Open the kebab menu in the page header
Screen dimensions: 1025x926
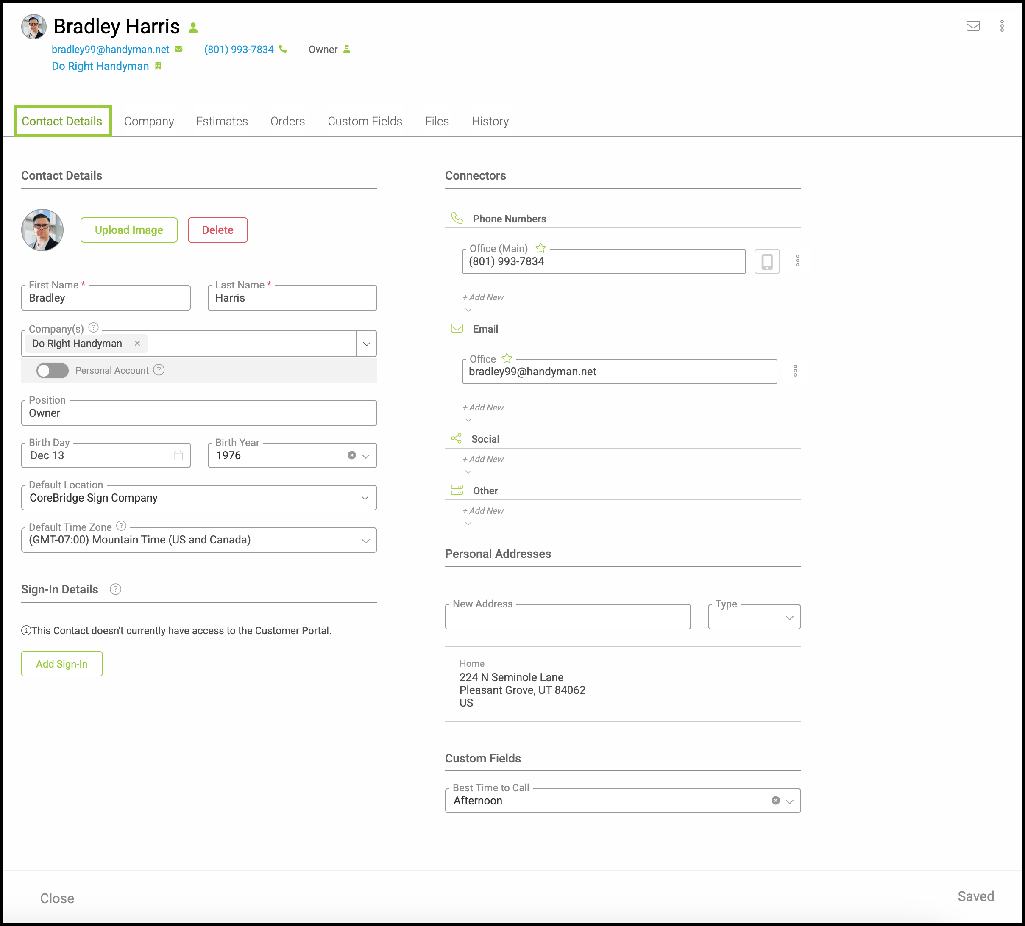pyautogui.click(x=1002, y=26)
